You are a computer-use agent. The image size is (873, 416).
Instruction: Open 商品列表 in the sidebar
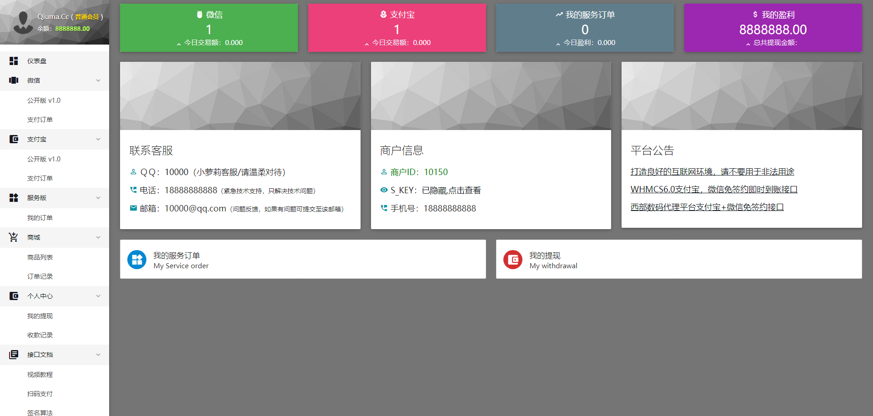point(40,257)
